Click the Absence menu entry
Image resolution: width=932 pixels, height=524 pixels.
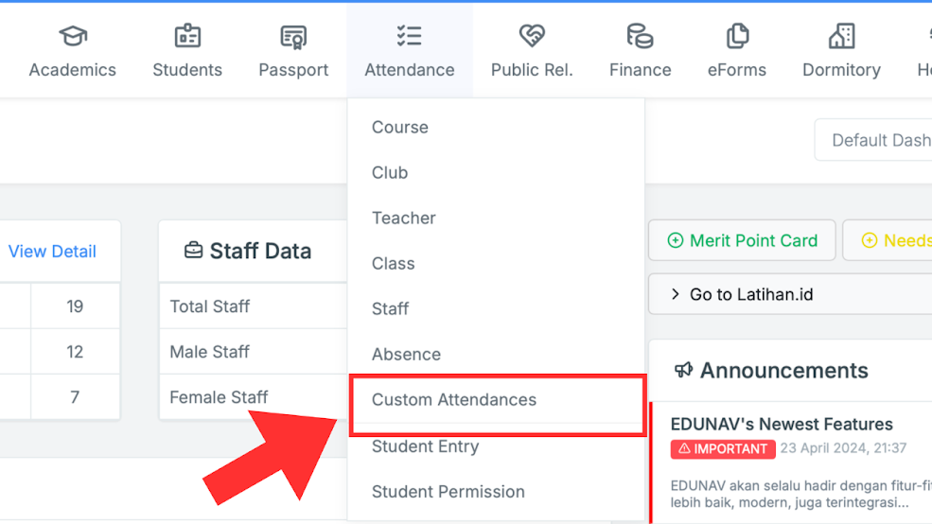(x=406, y=355)
